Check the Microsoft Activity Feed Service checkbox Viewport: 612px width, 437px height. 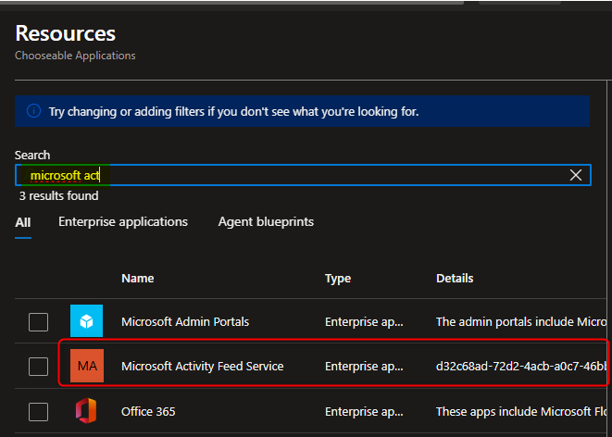(38, 367)
